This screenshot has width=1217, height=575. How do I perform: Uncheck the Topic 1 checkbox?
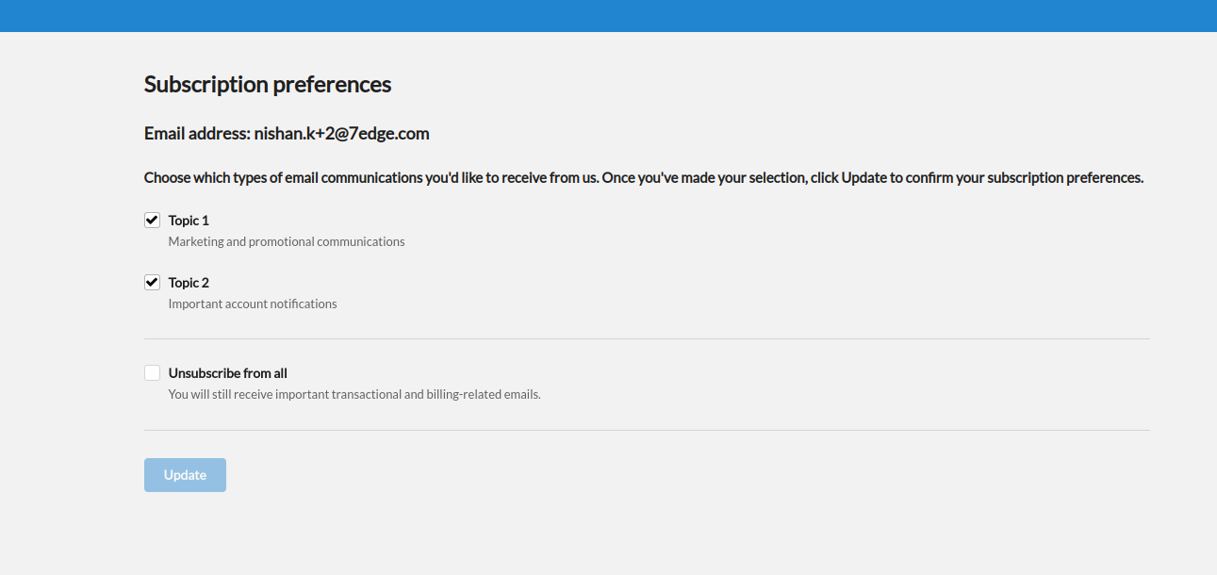[x=152, y=221]
